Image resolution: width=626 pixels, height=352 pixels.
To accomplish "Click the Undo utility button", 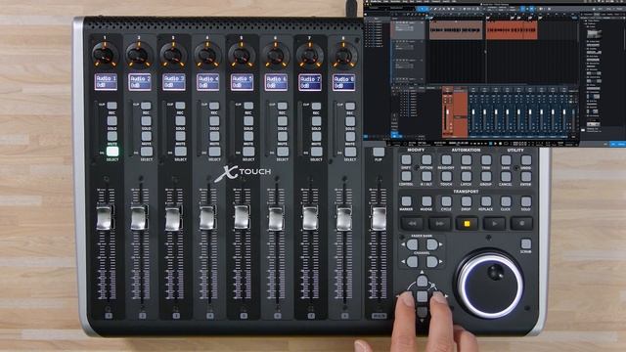I will pyautogui.click(x=526, y=159).
